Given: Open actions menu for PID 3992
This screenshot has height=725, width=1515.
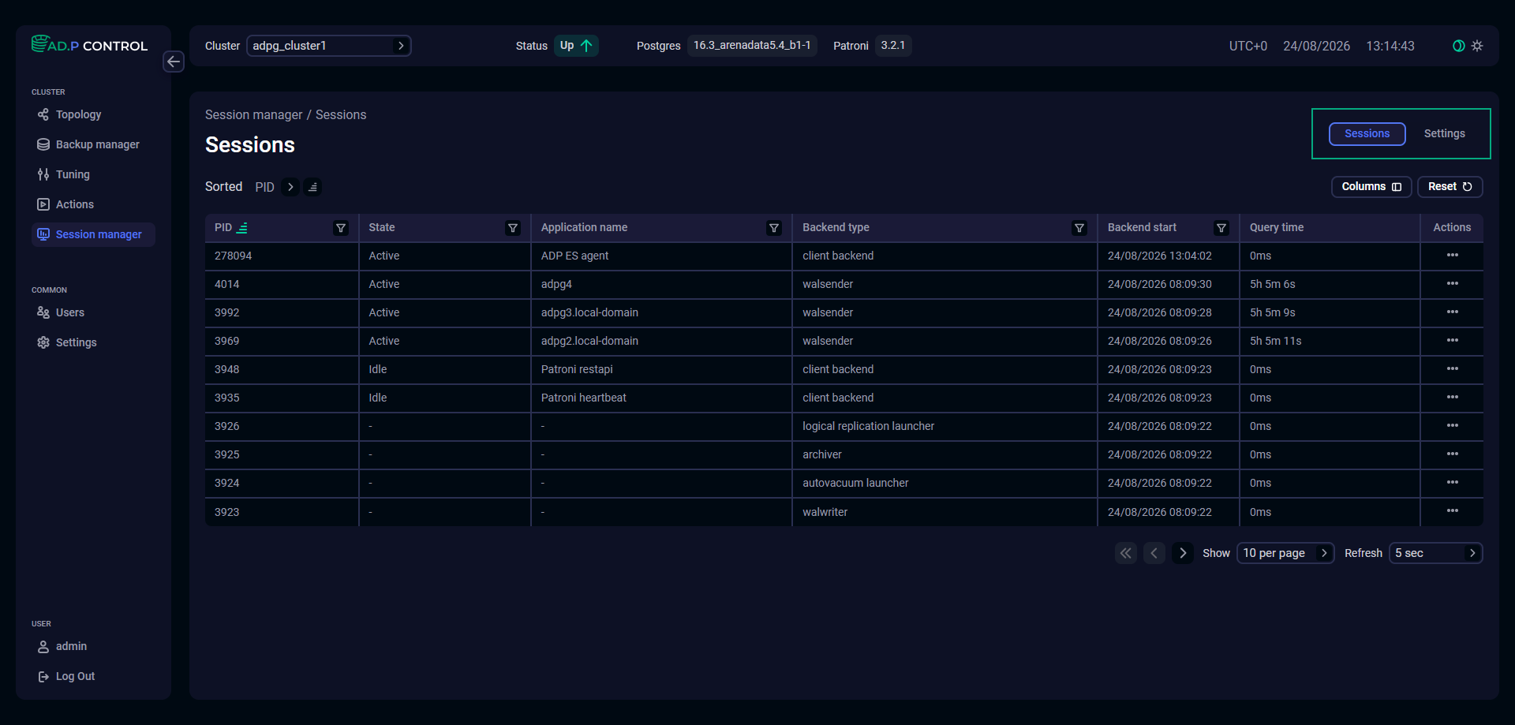Looking at the screenshot, I should click(1452, 312).
